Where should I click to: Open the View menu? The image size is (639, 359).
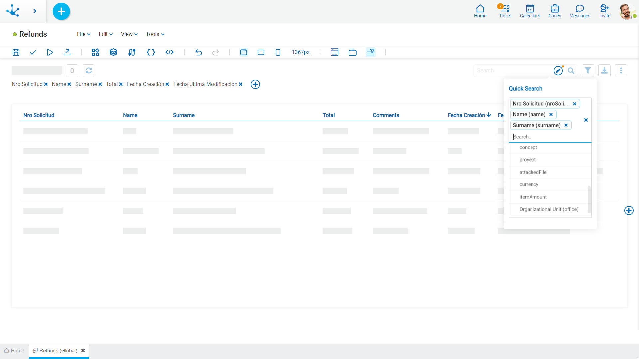129,34
